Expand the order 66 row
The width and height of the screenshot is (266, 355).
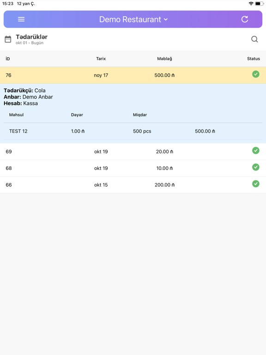click(x=133, y=185)
